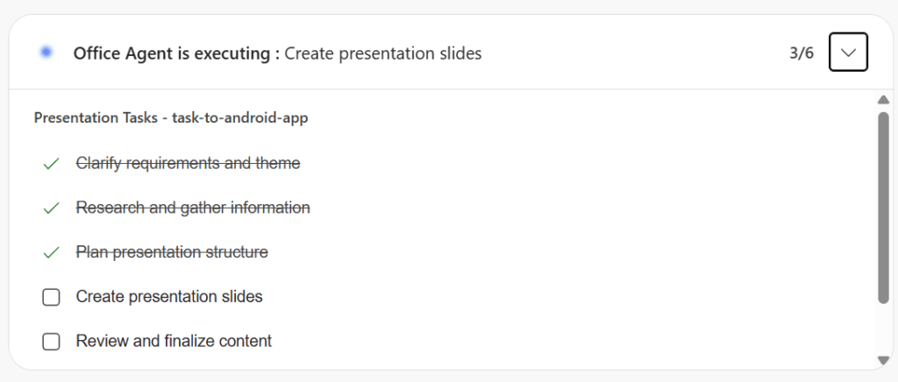Click the scrollbar up arrow

(883, 99)
